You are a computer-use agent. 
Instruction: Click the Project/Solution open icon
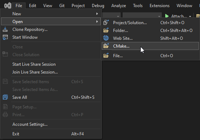click(106, 22)
